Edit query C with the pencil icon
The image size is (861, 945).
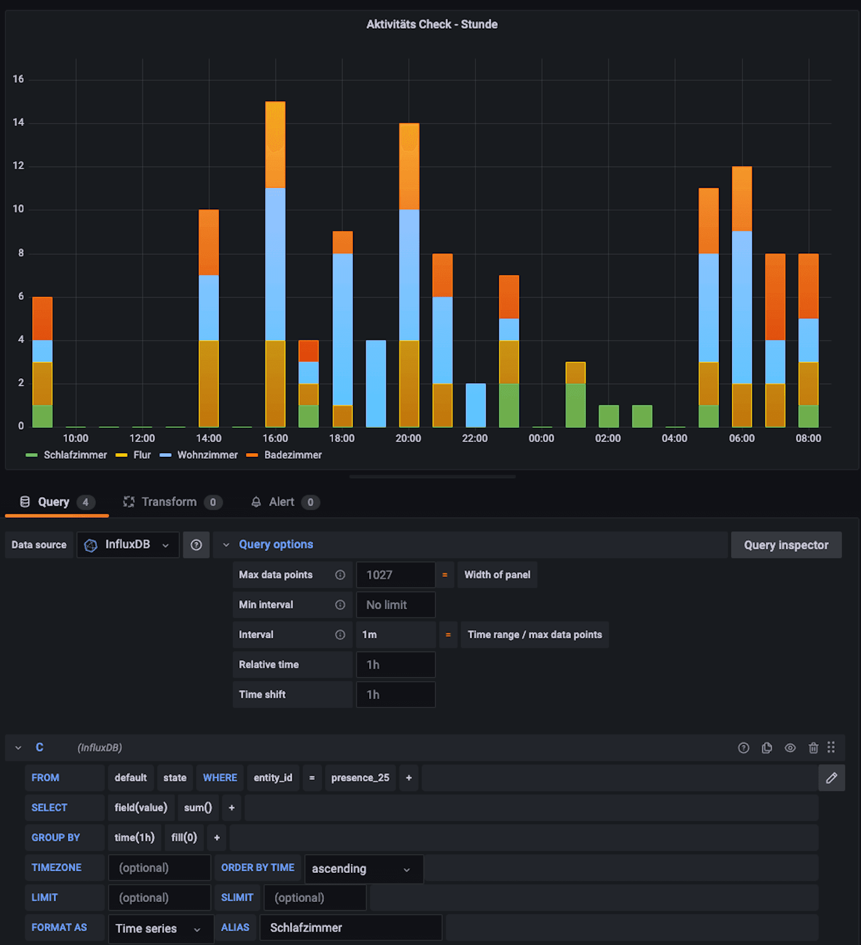pos(831,778)
